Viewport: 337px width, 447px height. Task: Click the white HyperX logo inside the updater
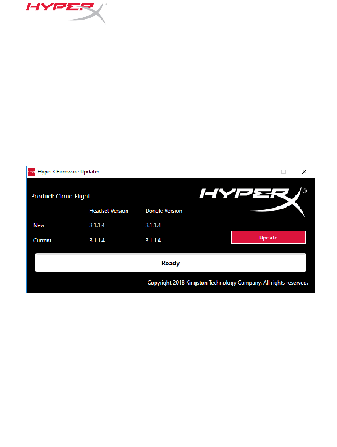tap(253, 202)
